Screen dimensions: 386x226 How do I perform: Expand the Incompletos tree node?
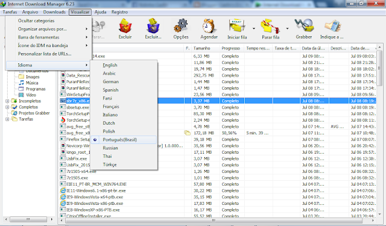tap(7, 101)
